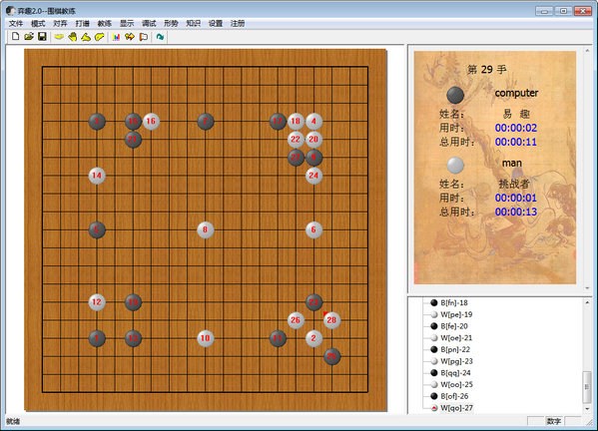Click black stone numbered 25
Viewport: 598px width, 431px height.
331,356
